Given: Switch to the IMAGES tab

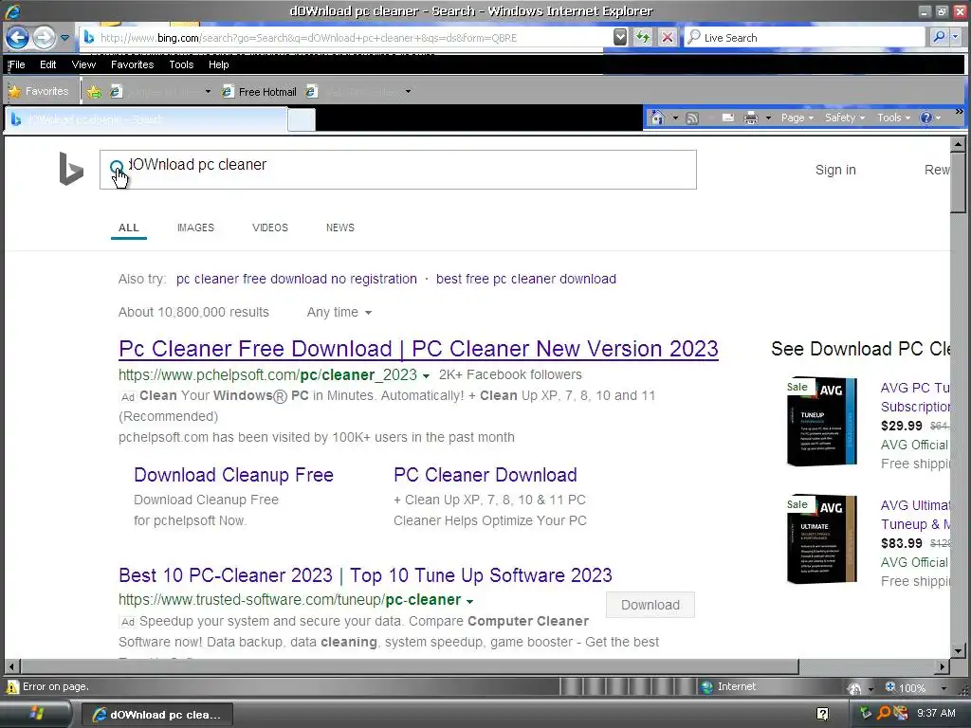Looking at the screenshot, I should click(195, 227).
